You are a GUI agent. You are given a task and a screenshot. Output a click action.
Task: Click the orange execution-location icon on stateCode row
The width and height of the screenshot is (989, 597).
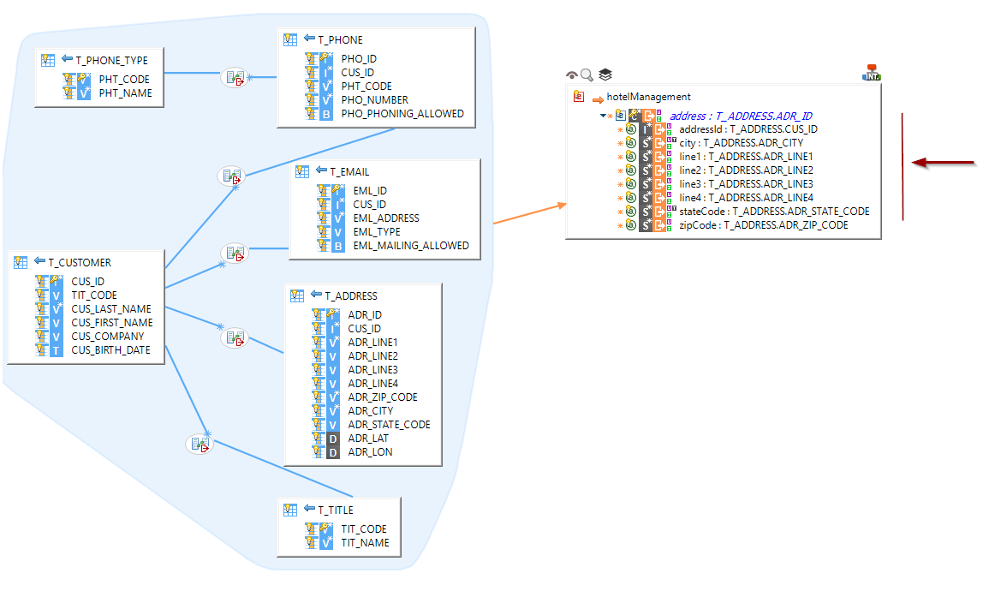click(x=659, y=212)
